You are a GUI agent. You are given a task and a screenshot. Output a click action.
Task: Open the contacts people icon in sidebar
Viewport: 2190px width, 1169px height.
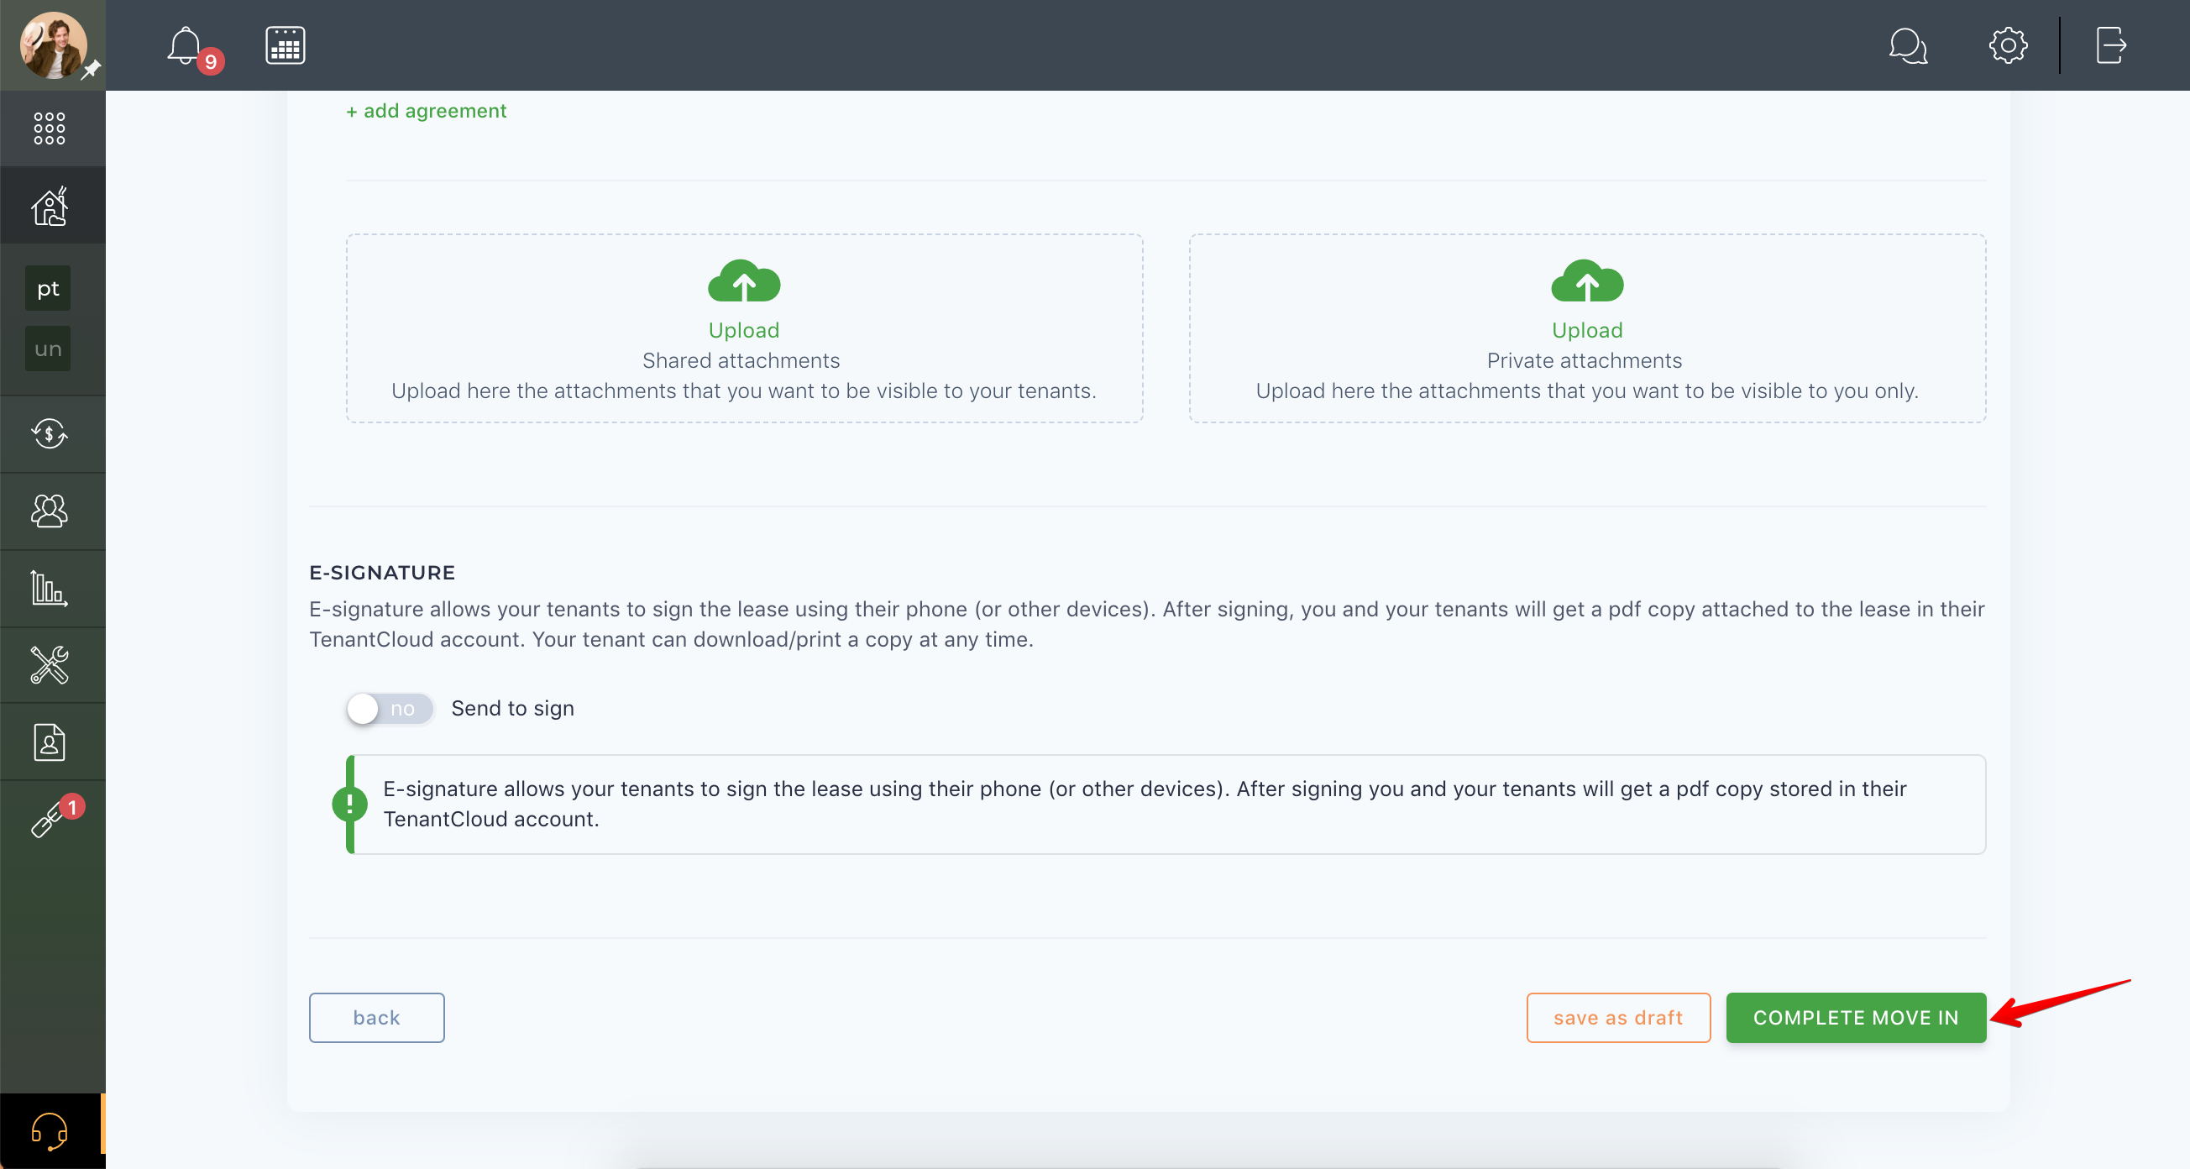coord(50,511)
